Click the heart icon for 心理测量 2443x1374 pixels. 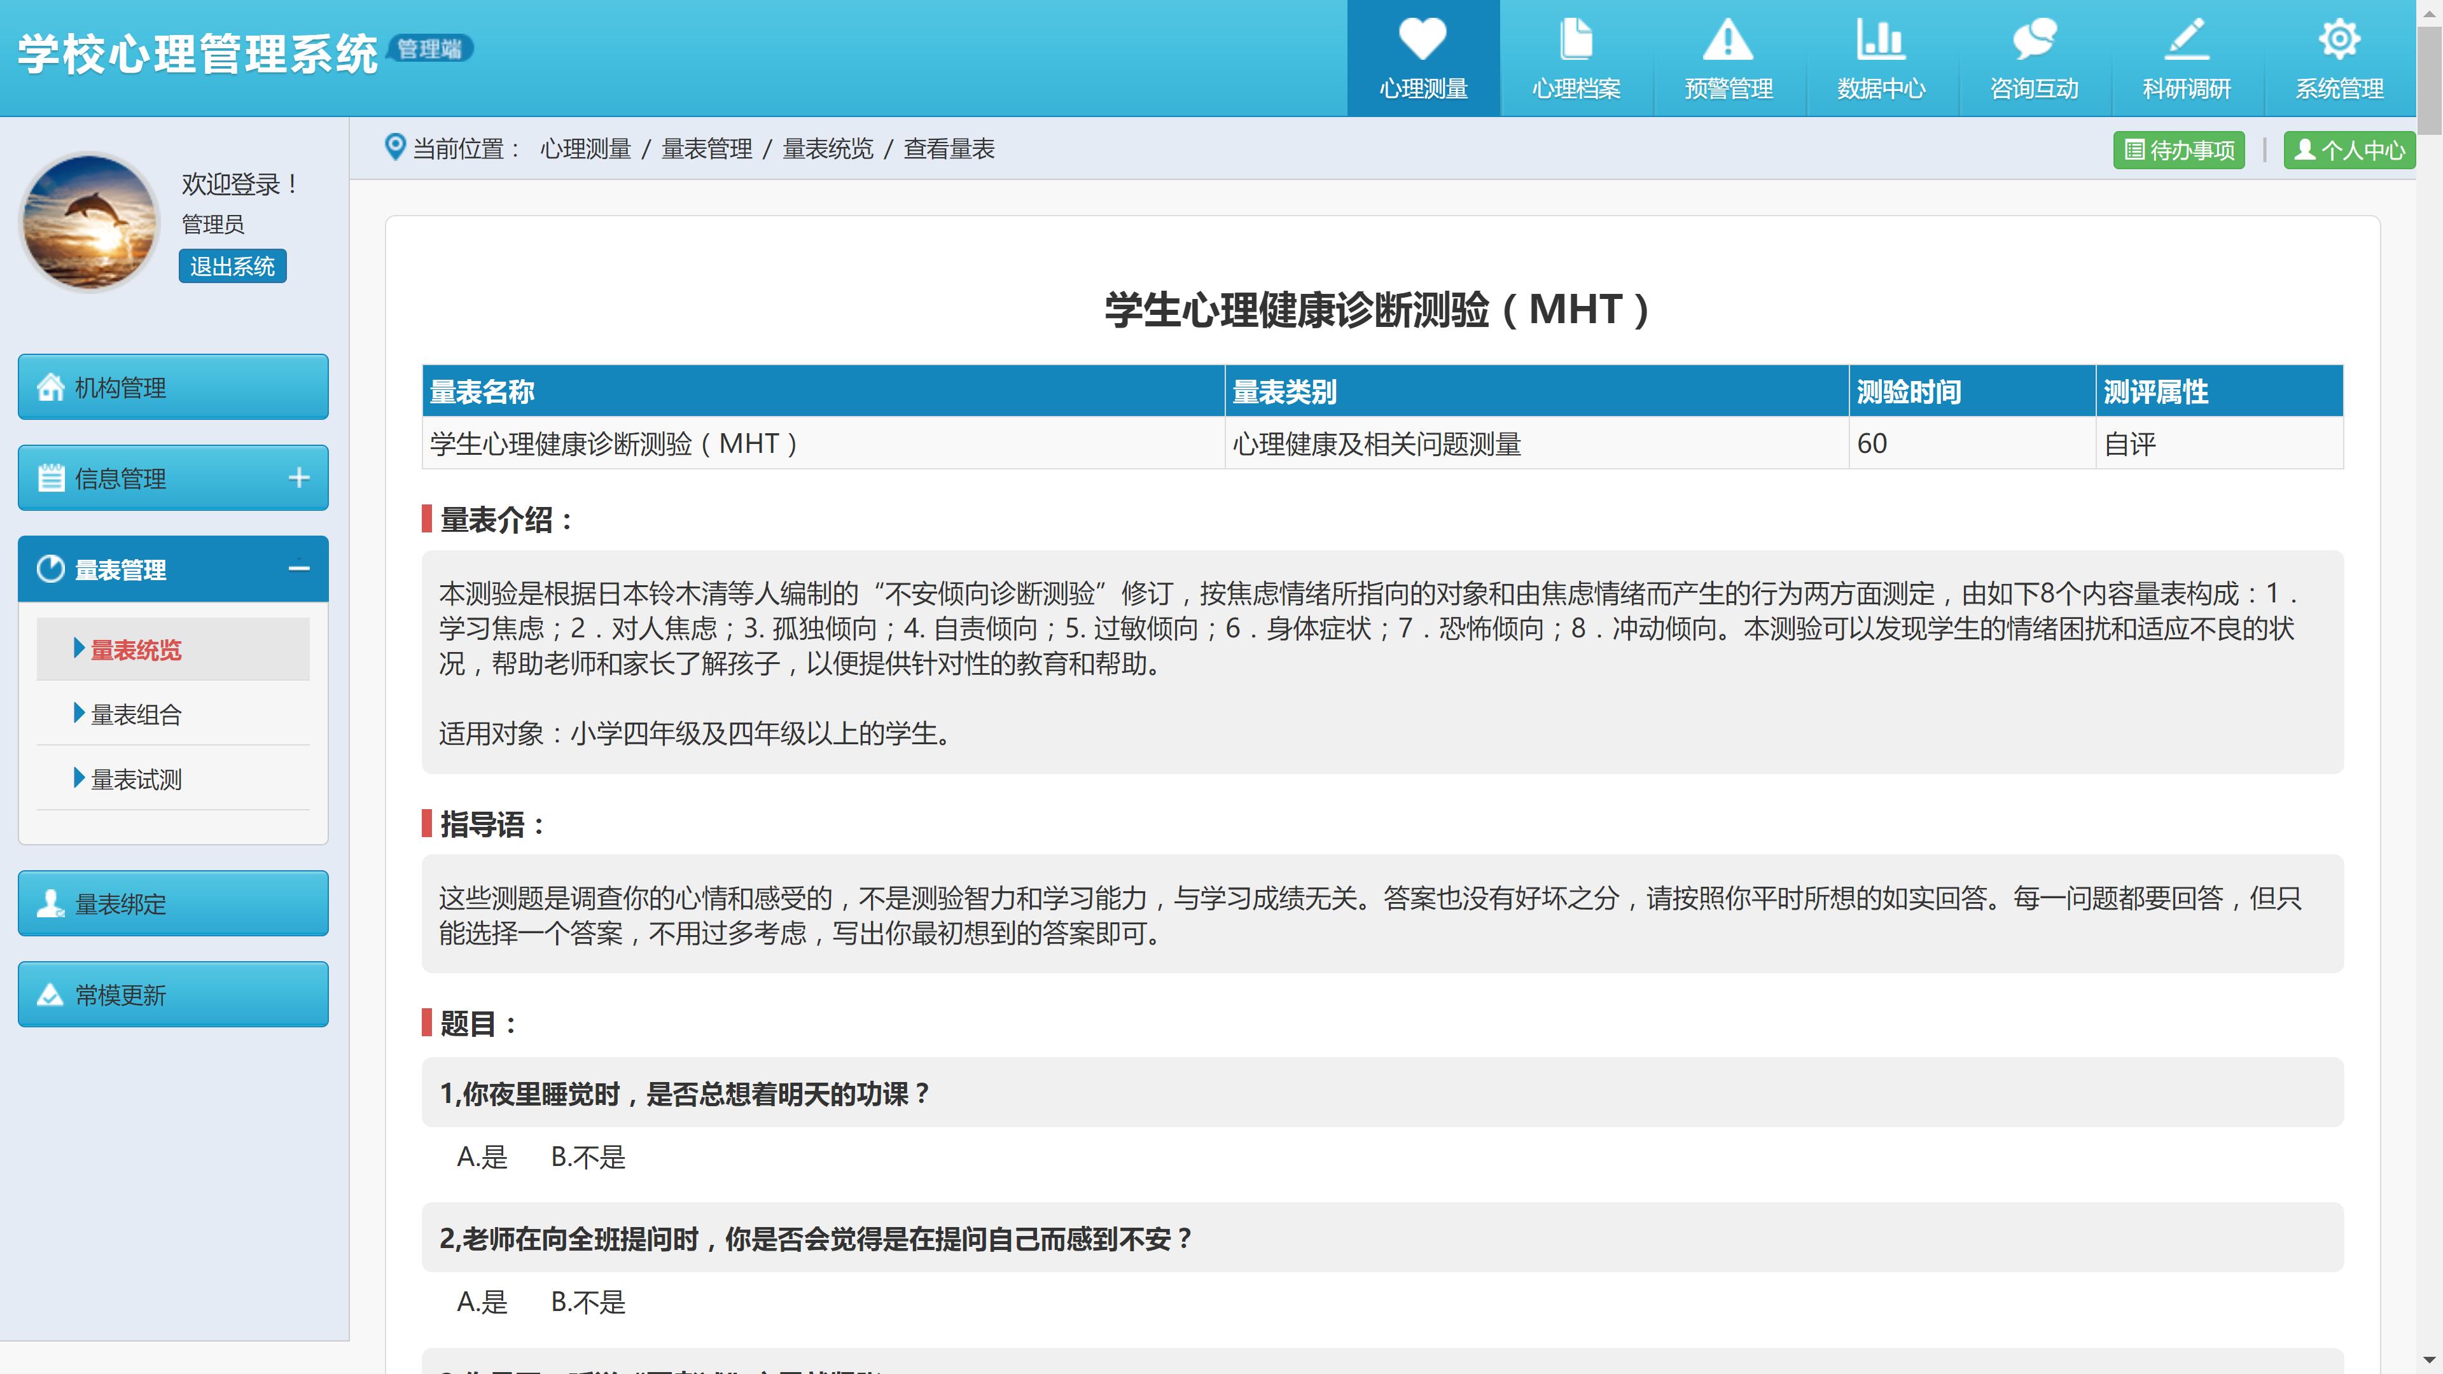point(1423,40)
